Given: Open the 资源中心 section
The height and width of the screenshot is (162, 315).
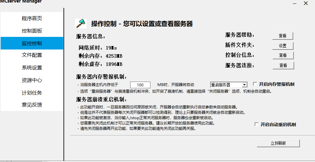Looking at the screenshot, I should point(32,80).
